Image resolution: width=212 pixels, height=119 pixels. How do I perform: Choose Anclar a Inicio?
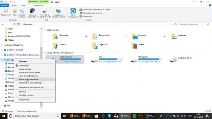click(x=35, y=69)
